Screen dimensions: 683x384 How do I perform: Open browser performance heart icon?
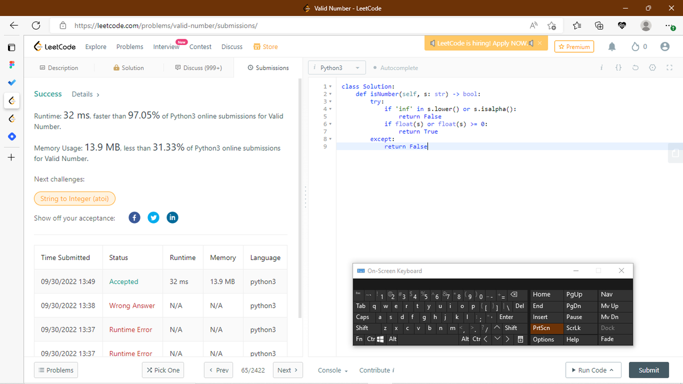pyautogui.click(x=622, y=26)
